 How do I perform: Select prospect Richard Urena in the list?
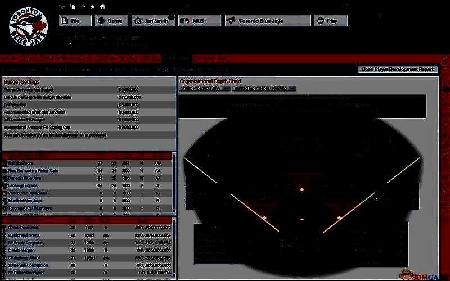point(26,235)
